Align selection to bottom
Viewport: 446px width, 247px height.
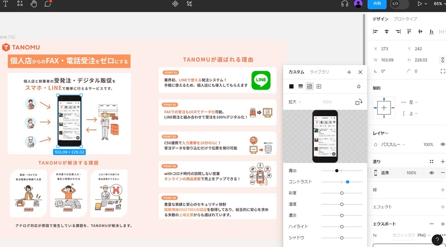(431, 32)
